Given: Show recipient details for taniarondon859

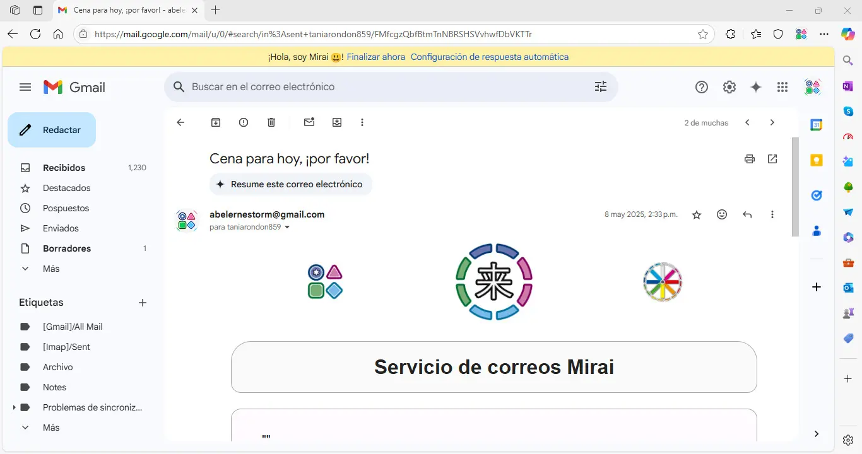Looking at the screenshot, I should tap(287, 227).
